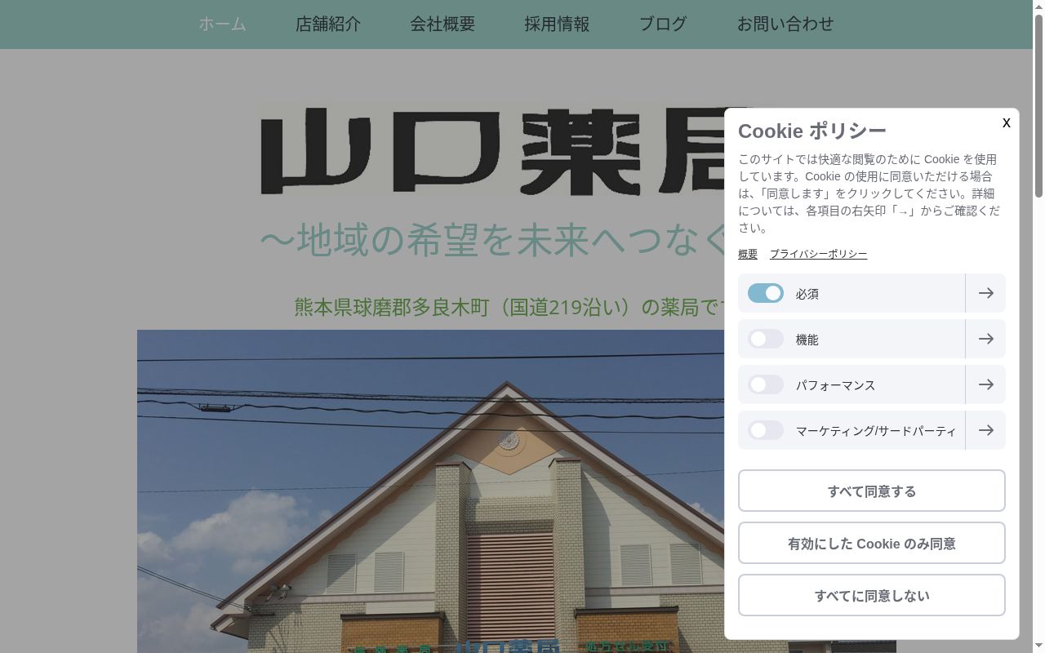The image size is (1045, 653).
Task: Close the Cookie ポリシー dialog with x
Action: point(1006,122)
